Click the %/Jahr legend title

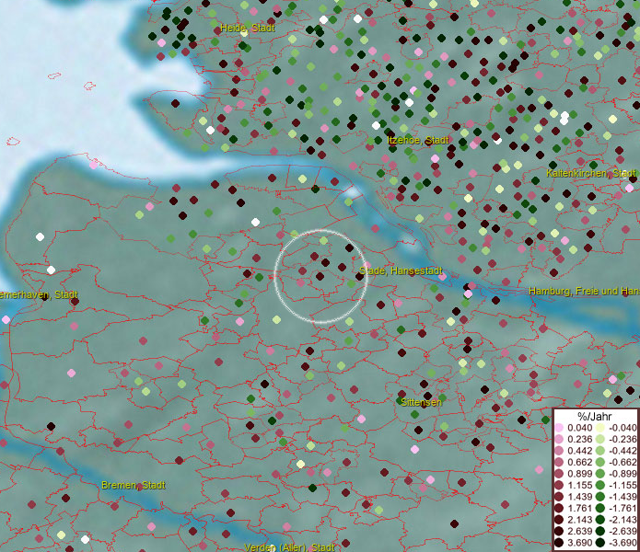coord(594,416)
